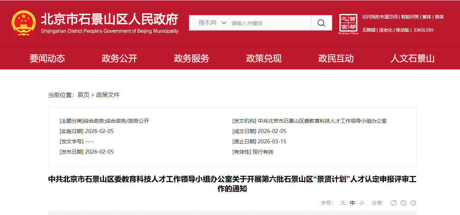Enable 无障碍 accessibility mode

click(369, 30)
